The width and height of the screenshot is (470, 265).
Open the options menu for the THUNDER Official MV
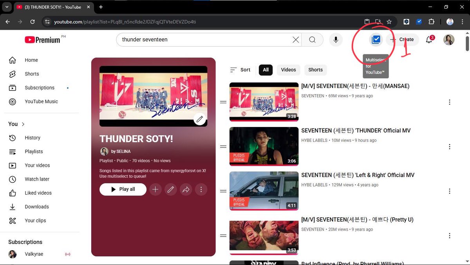pos(450,147)
